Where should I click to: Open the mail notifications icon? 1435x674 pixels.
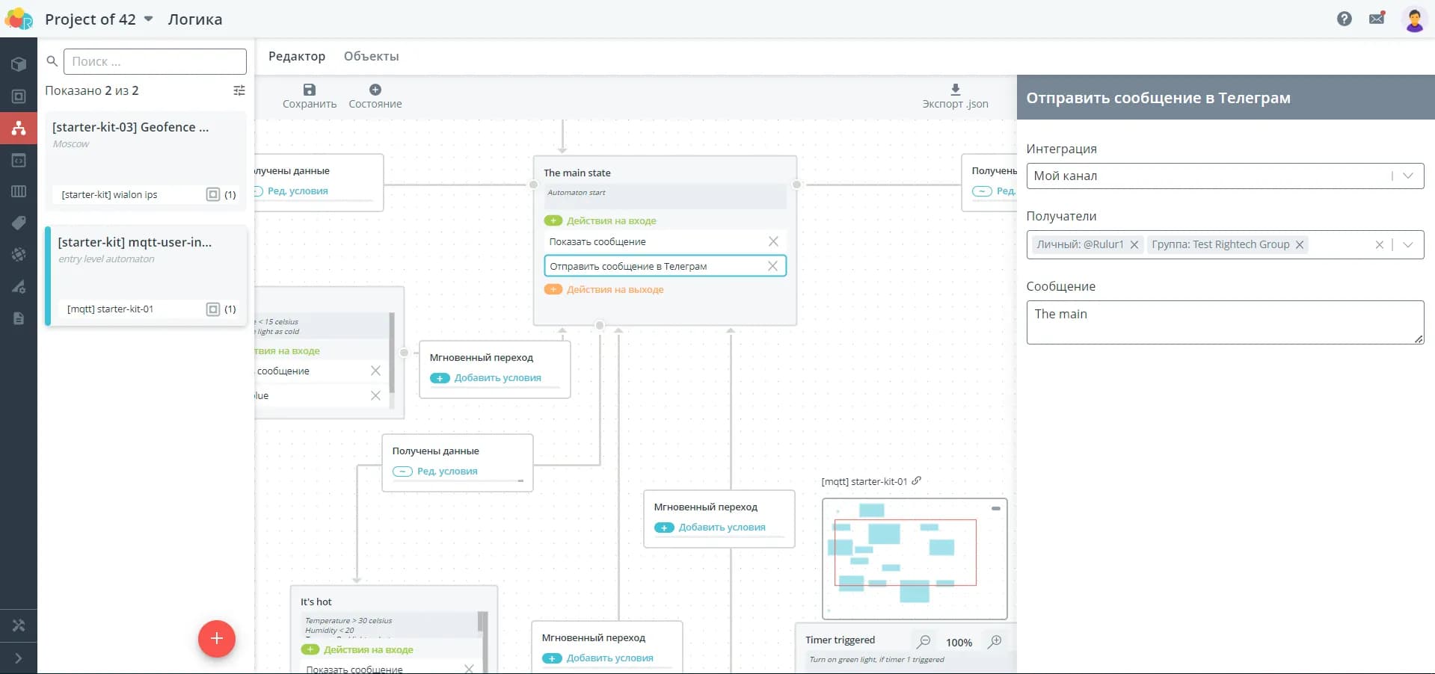(x=1377, y=19)
